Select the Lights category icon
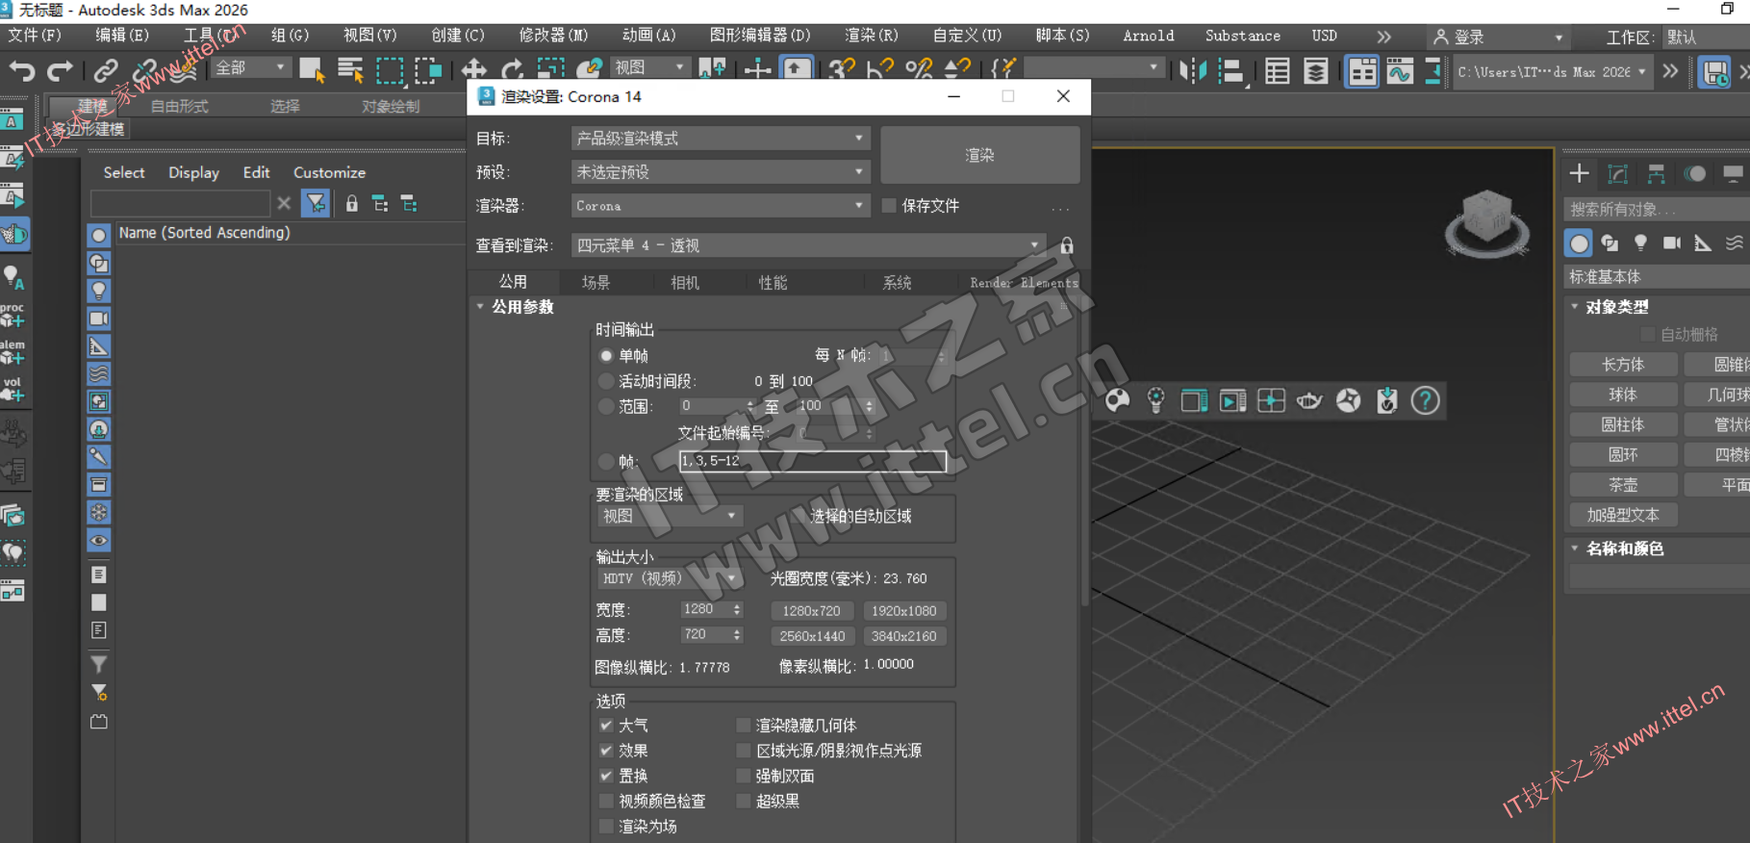 click(1640, 243)
